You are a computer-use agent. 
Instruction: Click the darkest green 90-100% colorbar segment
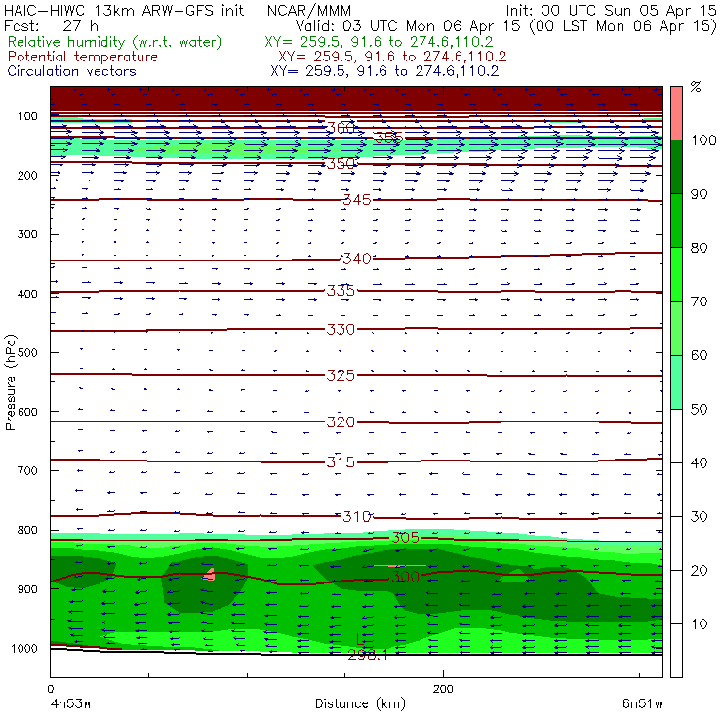(x=676, y=167)
